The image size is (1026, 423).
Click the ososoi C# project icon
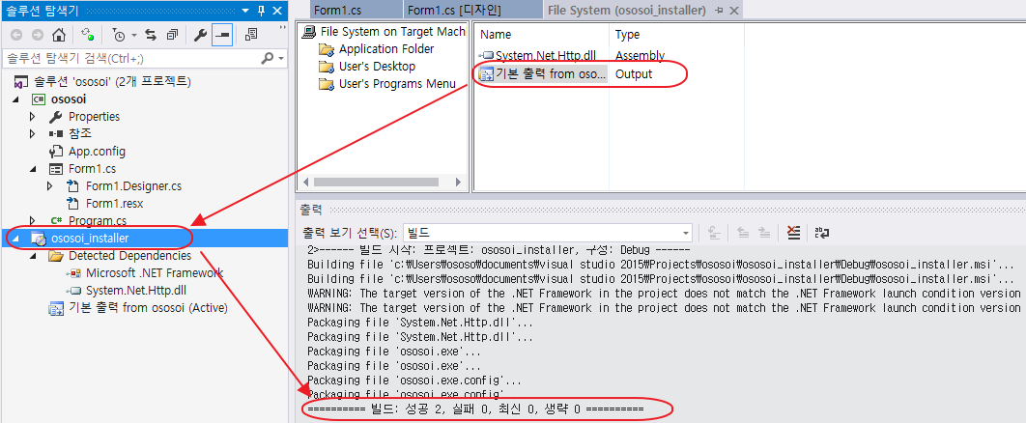pos(39,99)
